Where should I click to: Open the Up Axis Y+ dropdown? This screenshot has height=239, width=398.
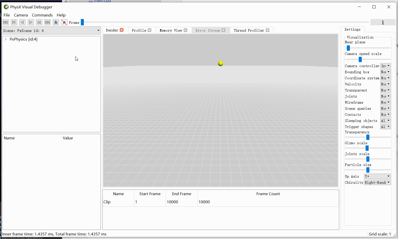(x=377, y=176)
